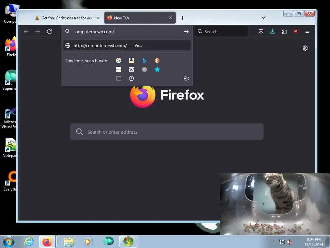Screen dimensions: 330x248
Task: Search this time with DuckDuckGo
Action: coord(157,60)
